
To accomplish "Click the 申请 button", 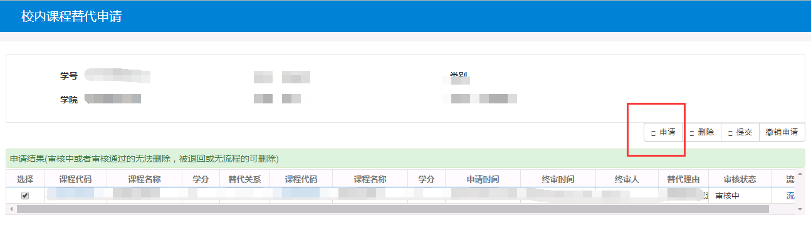I will coord(663,132).
